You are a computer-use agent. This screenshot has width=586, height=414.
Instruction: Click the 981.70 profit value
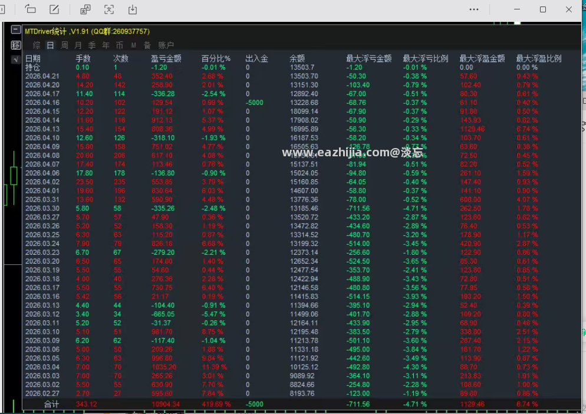click(x=162, y=331)
